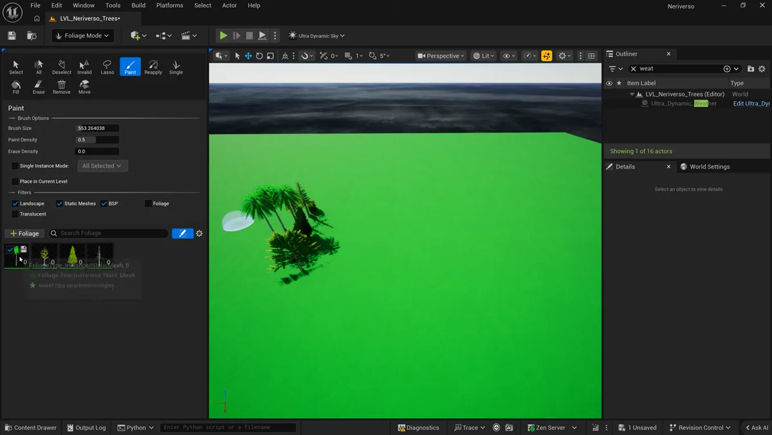Select the Lasso foliage tool
Viewport: 772px width, 435px height.
coord(107,67)
